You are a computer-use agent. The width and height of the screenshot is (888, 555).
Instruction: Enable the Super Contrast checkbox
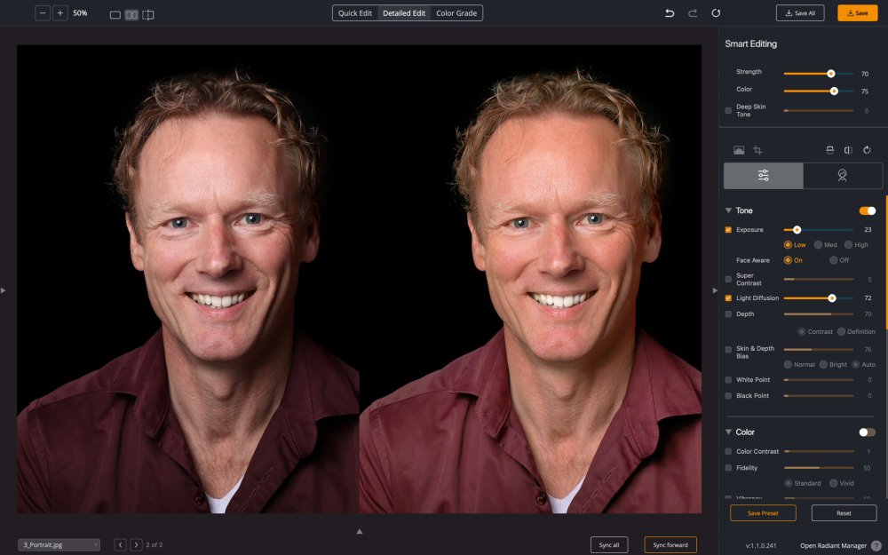click(x=728, y=279)
